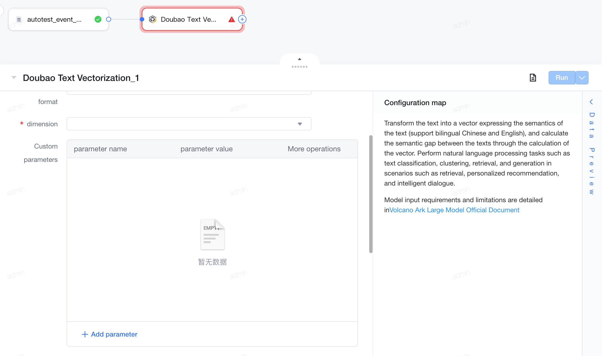Image resolution: width=602 pixels, height=356 pixels.
Task: Open the dimension dropdown
Action: (189, 124)
